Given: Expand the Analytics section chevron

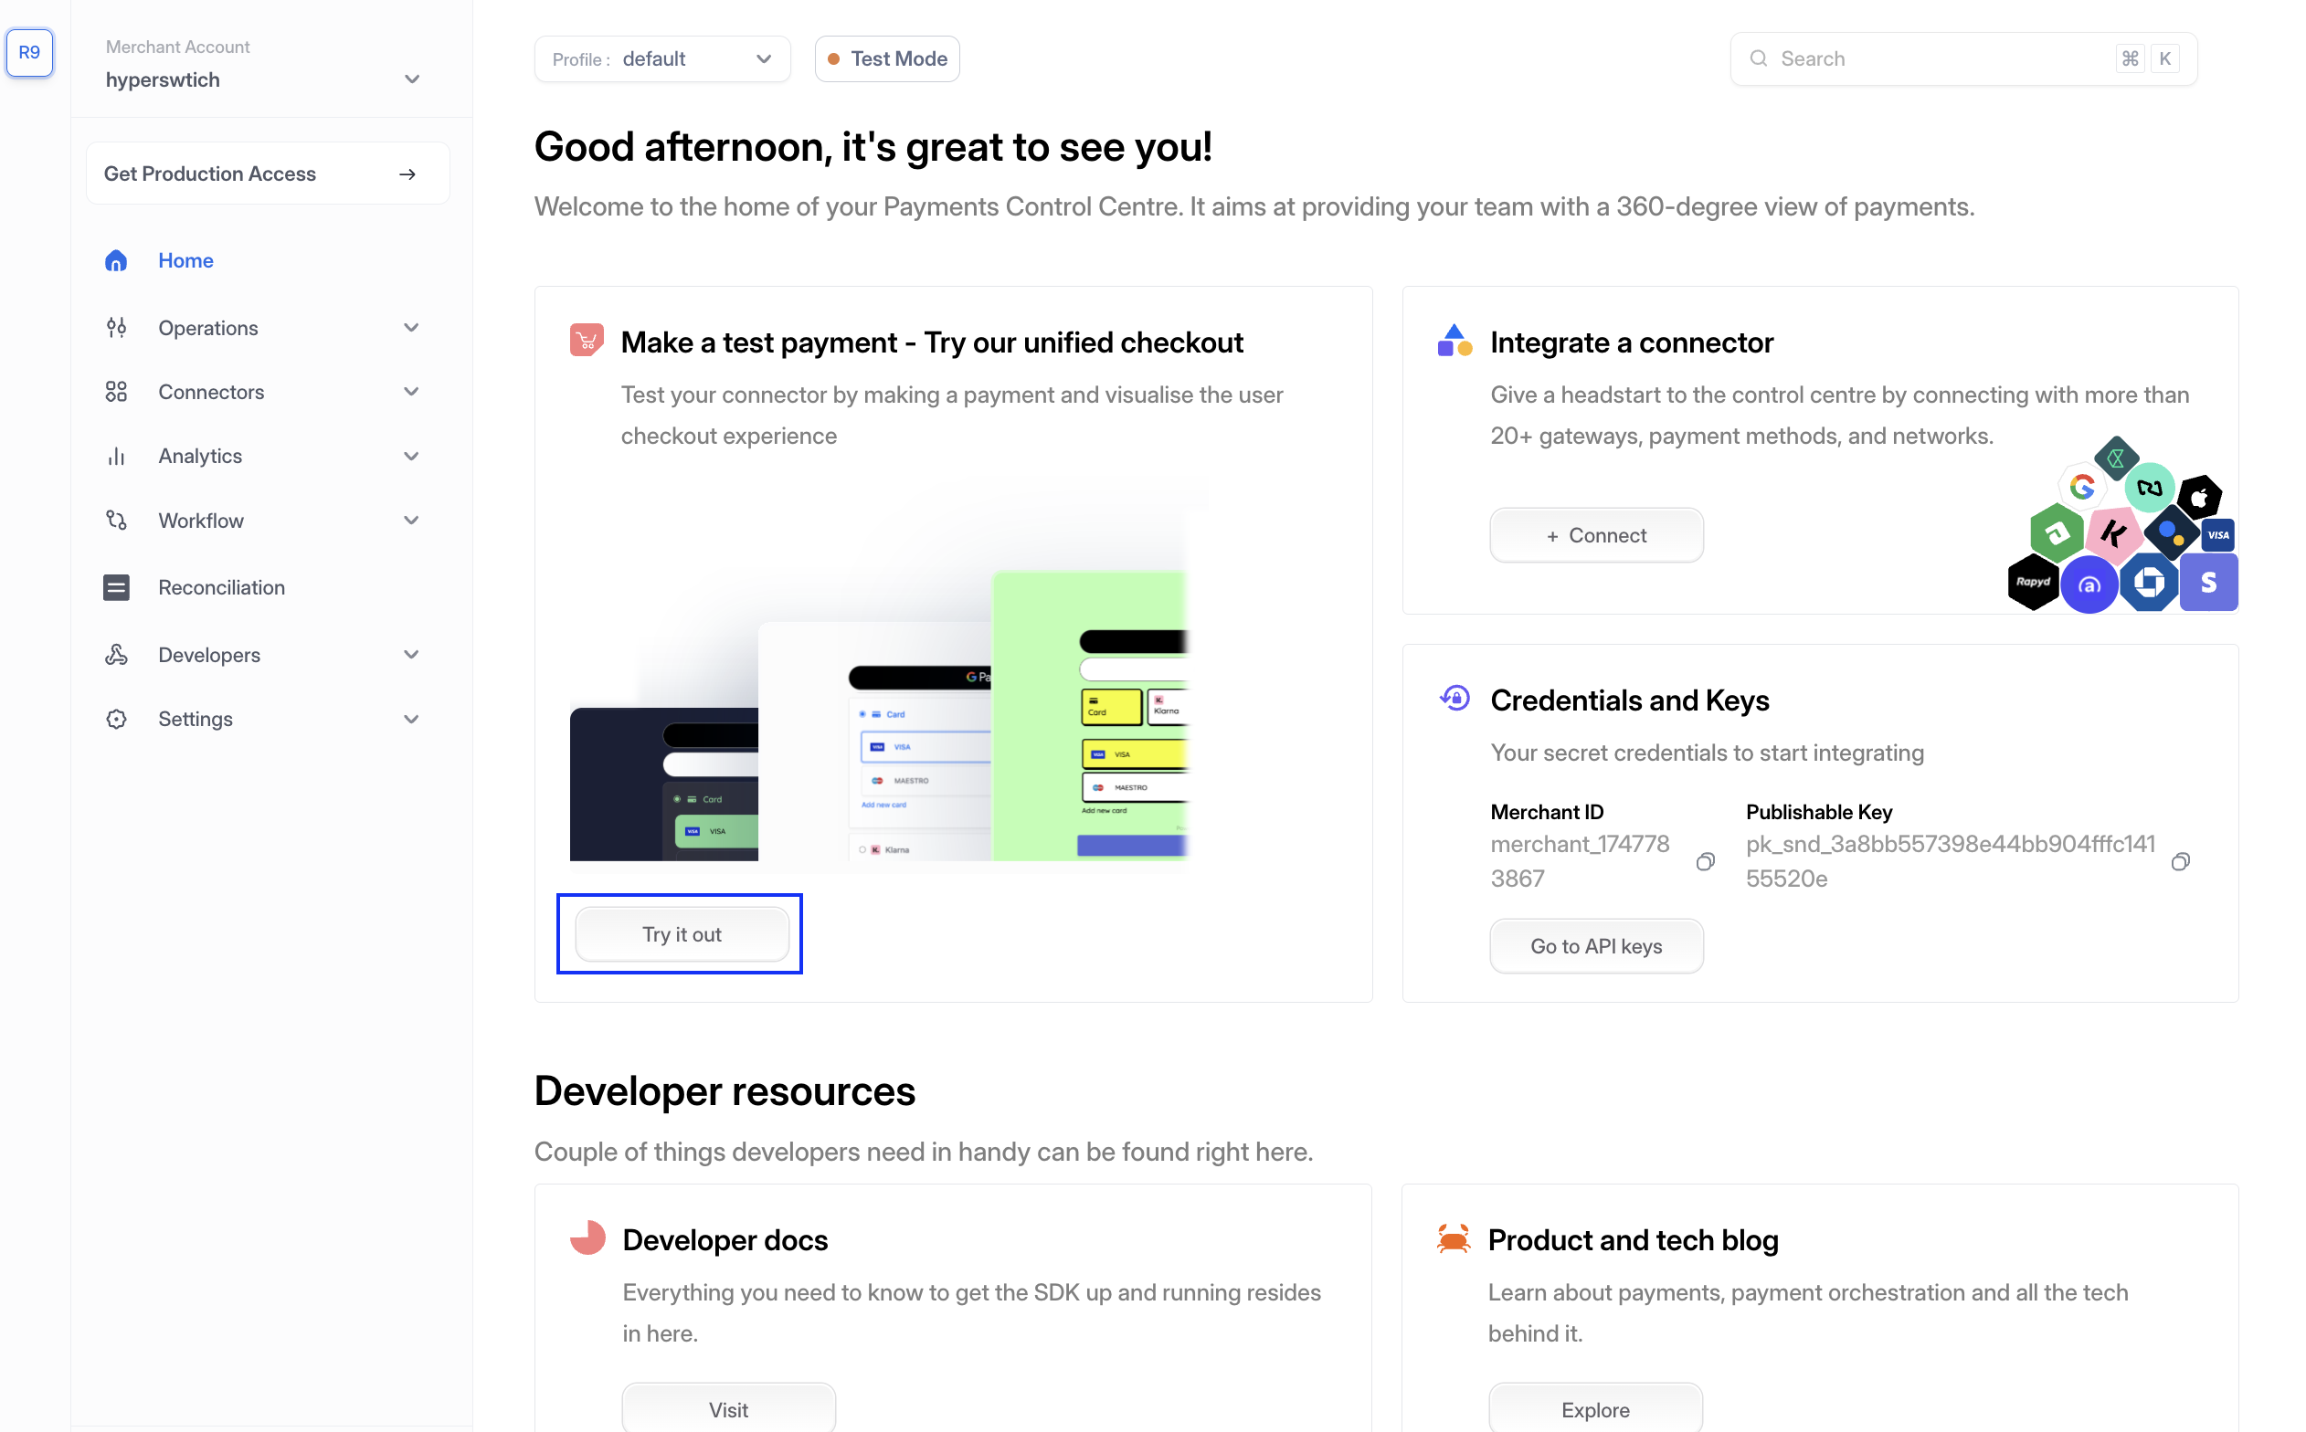Looking at the screenshot, I should coord(411,456).
